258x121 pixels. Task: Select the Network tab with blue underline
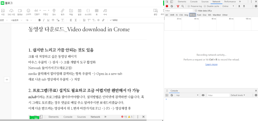(216, 2)
